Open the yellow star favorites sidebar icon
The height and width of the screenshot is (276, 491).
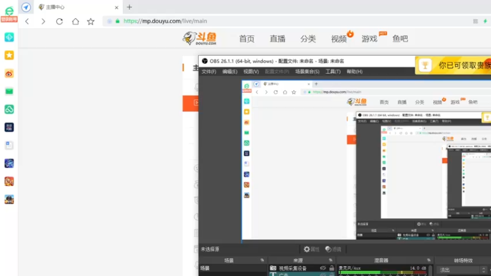tap(9, 55)
